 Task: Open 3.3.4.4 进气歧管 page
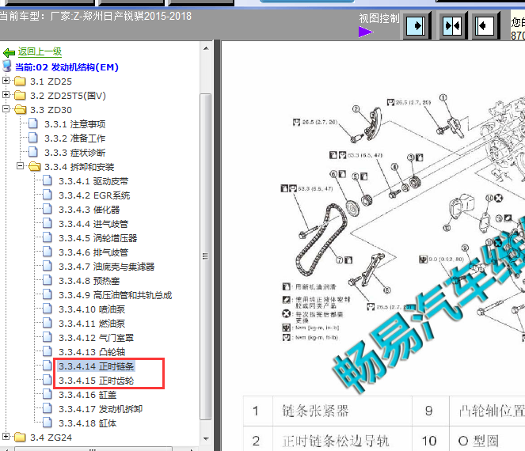tap(93, 224)
